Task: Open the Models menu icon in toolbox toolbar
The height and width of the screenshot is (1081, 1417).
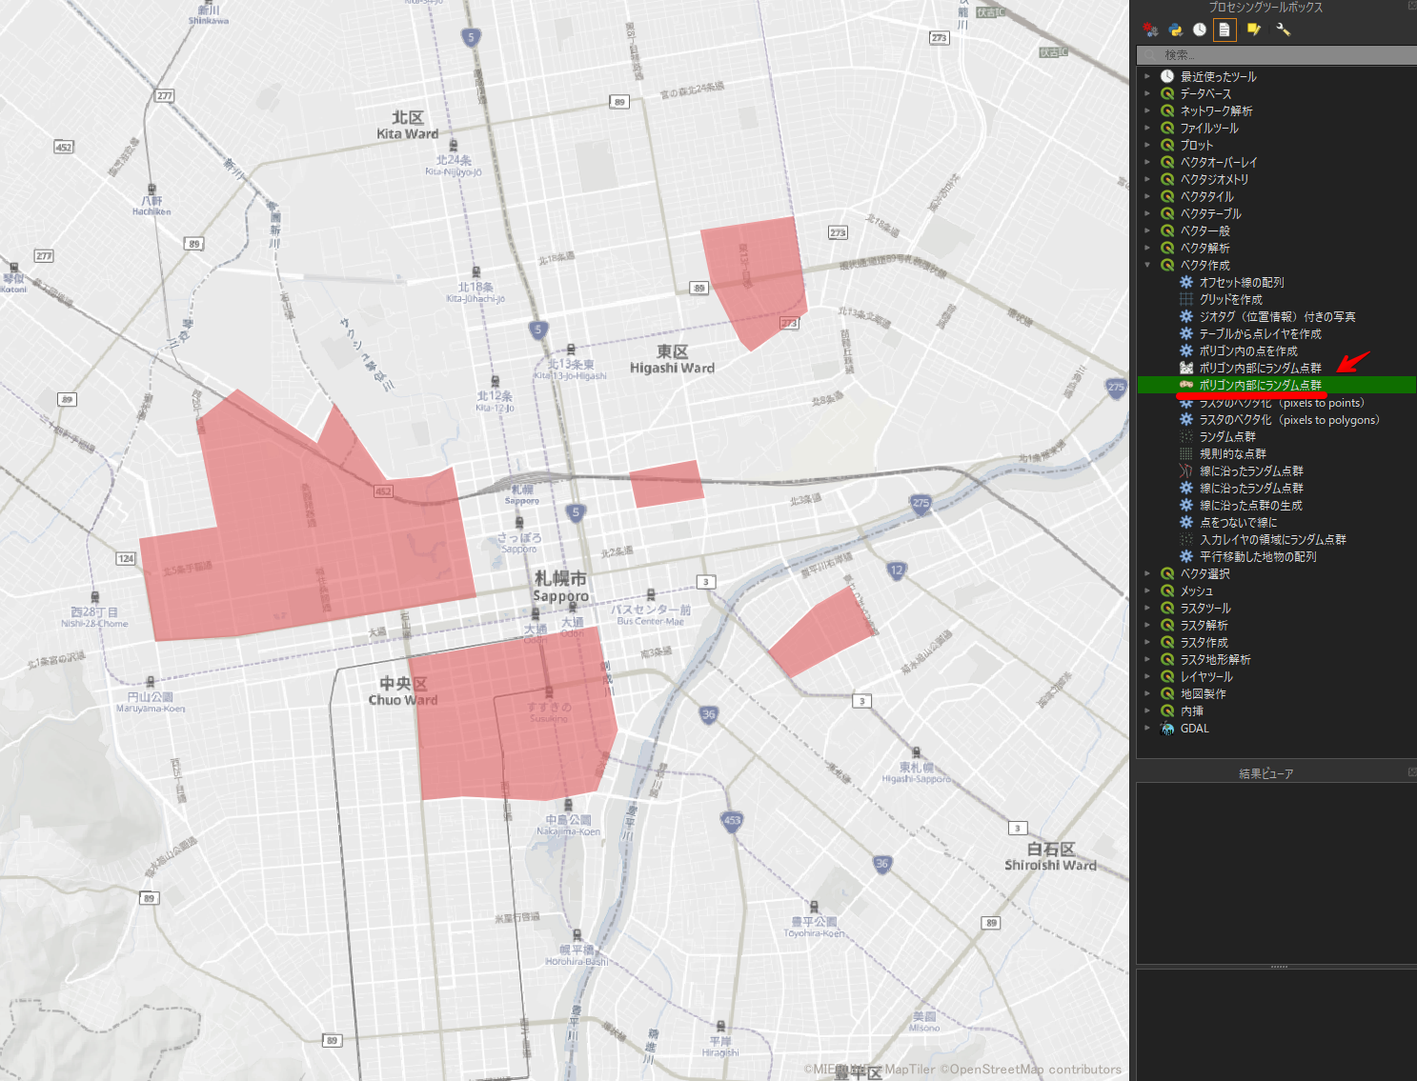Action: point(1150,30)
